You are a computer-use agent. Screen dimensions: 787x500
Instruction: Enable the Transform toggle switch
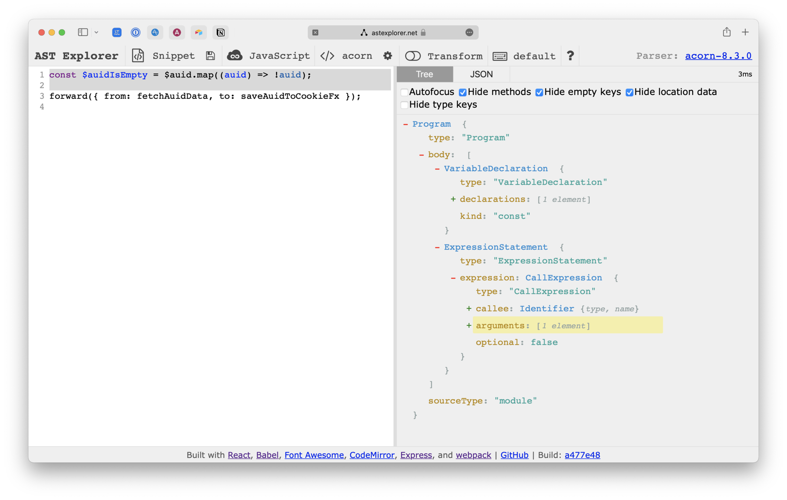pos(413,56)
